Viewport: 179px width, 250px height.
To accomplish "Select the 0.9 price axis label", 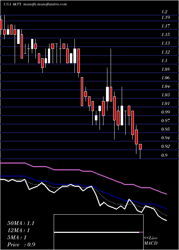I will (164, 155).
